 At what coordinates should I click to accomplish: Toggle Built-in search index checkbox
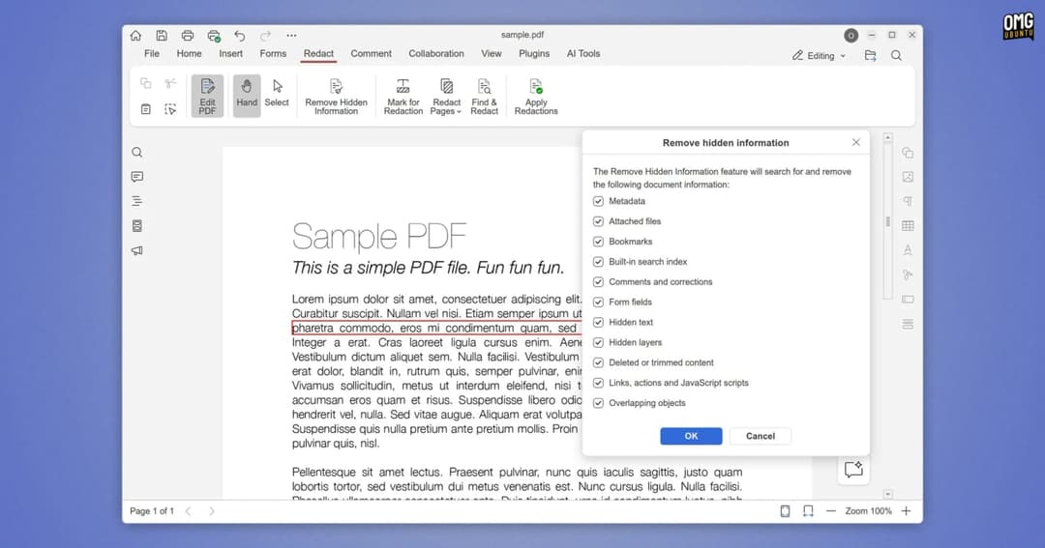[x=599, y=262]
